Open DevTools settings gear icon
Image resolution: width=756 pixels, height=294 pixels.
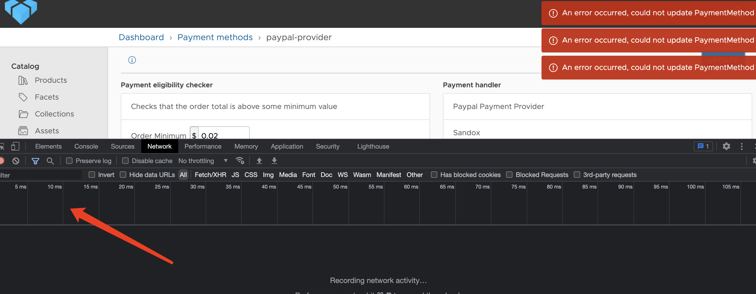point(726,146)
